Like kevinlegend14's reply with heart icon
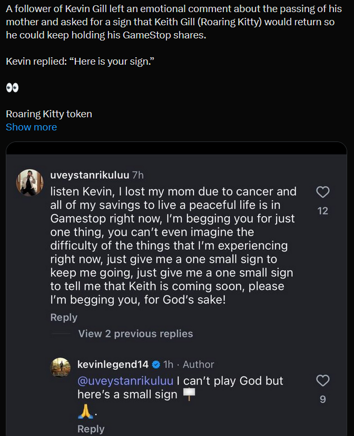This screenshot has height=436, width=354. [323, 380]
